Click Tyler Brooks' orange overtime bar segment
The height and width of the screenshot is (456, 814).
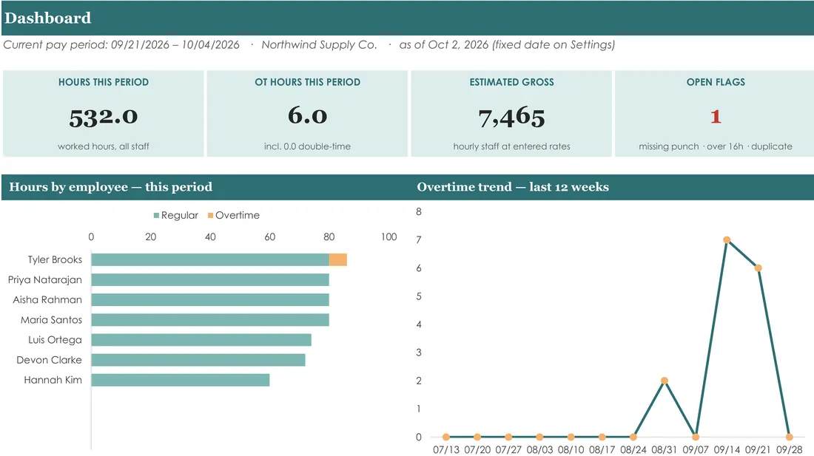[x=338, y=259]
